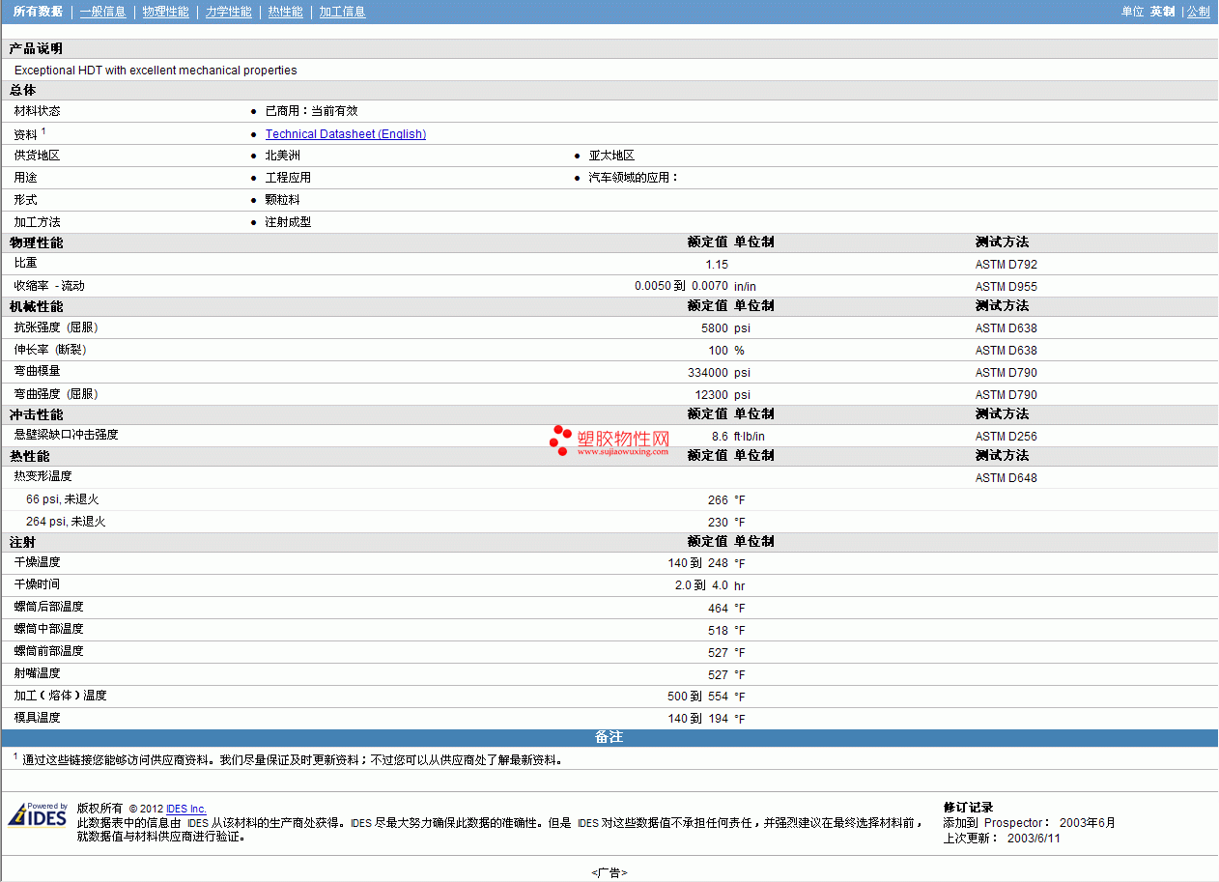
Task: Click the 产品说明 section header
Action: (36, 48)
